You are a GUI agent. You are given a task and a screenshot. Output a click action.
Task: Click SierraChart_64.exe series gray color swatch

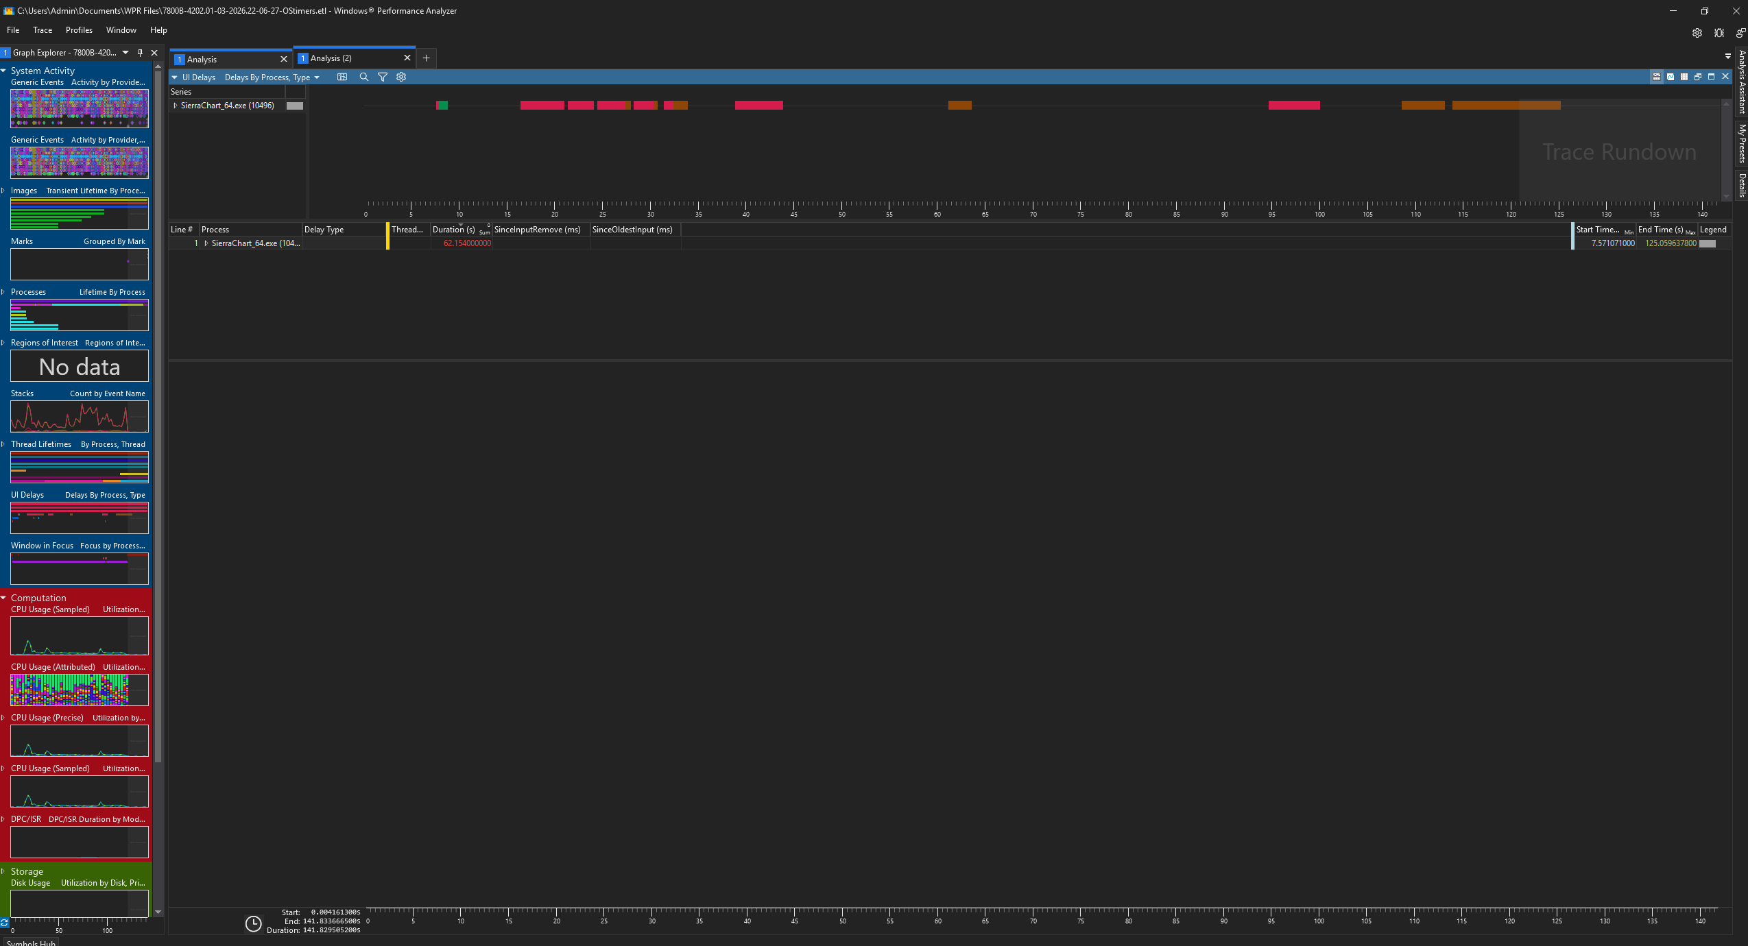pos(295,106)
